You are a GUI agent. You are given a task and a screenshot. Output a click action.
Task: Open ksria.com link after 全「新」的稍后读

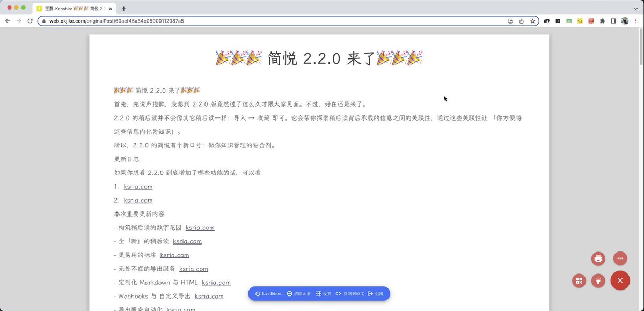[x=187, y=241]
